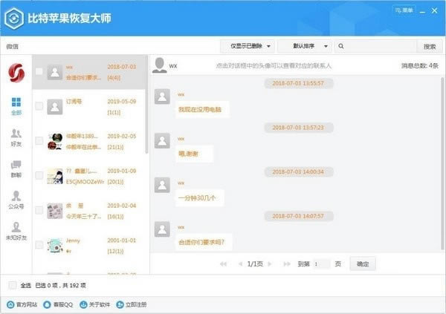Click avatar for 2019-02-04 conversation

pyautogui.click(x=55, y=211)
